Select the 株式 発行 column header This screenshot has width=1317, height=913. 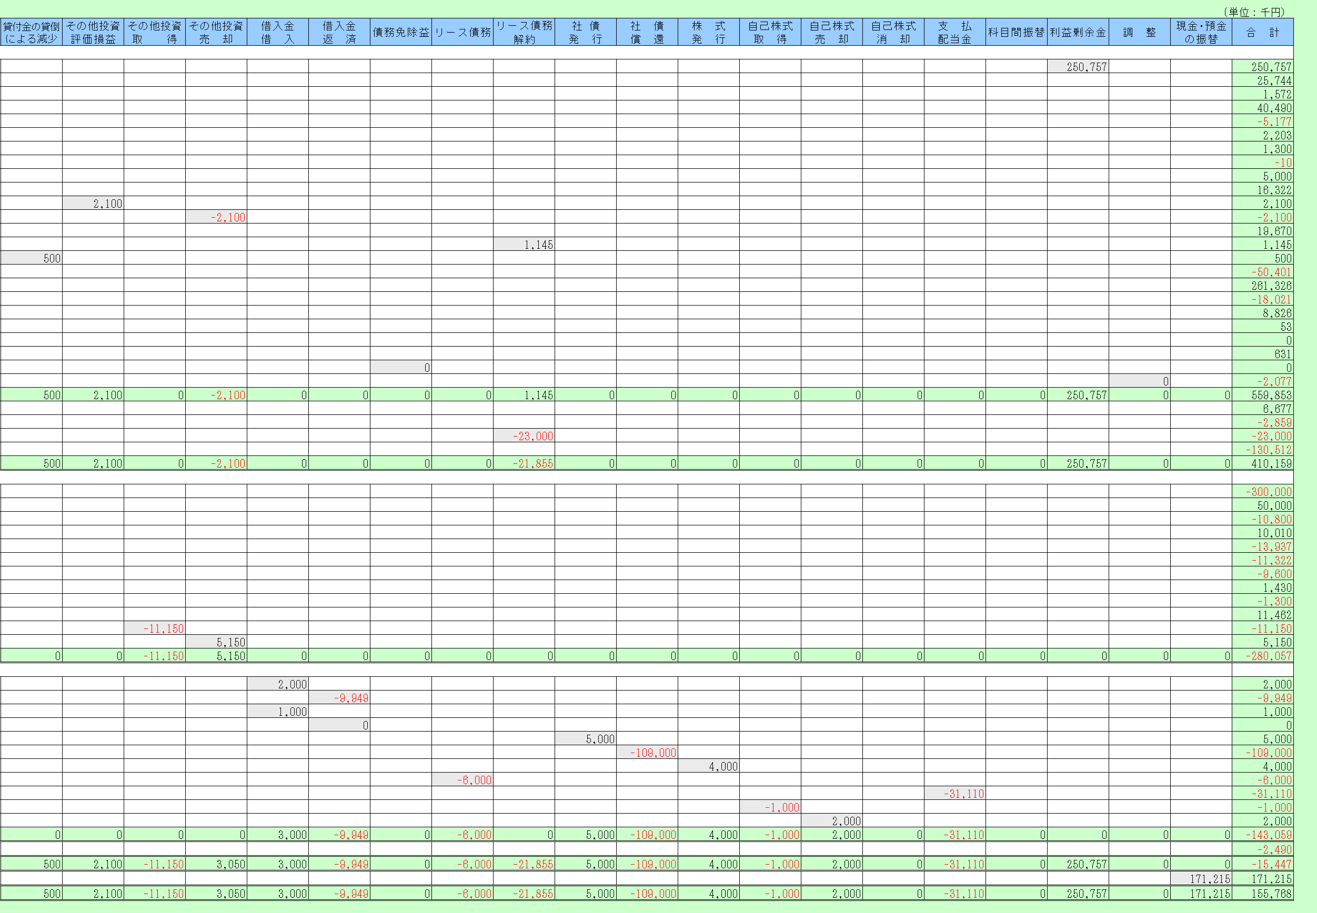click(x=709, y=32)
